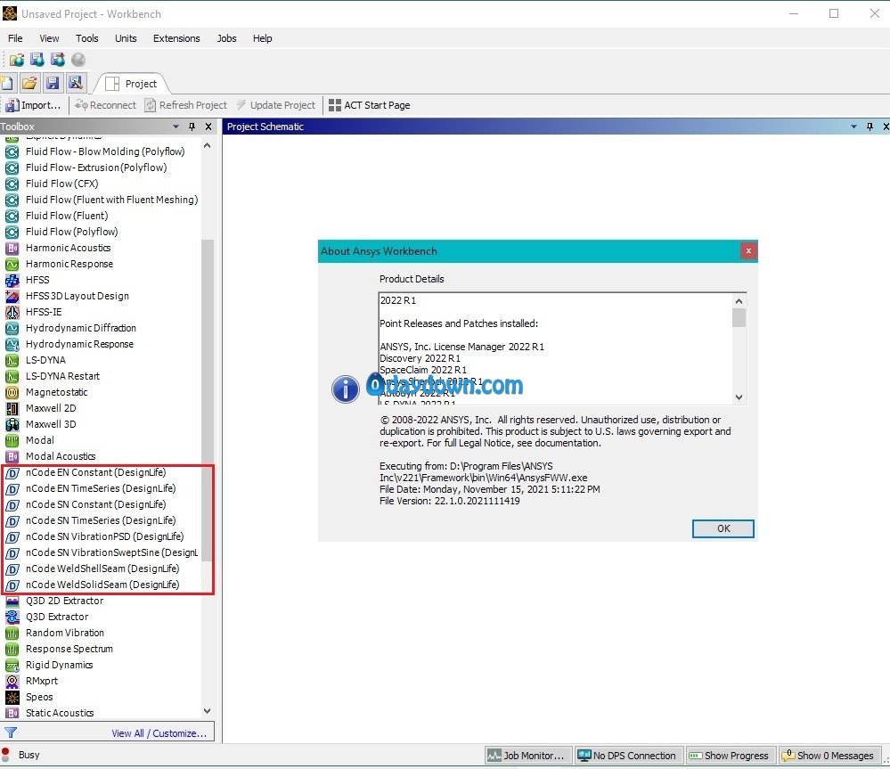
Task: Click the Q3D 2D Extractor icon
Action: click(12, 601)
